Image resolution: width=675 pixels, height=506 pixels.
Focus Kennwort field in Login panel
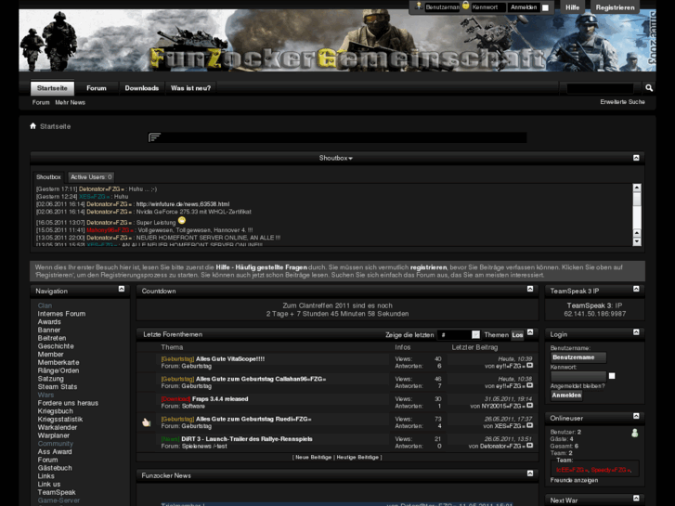pos(578,376)
